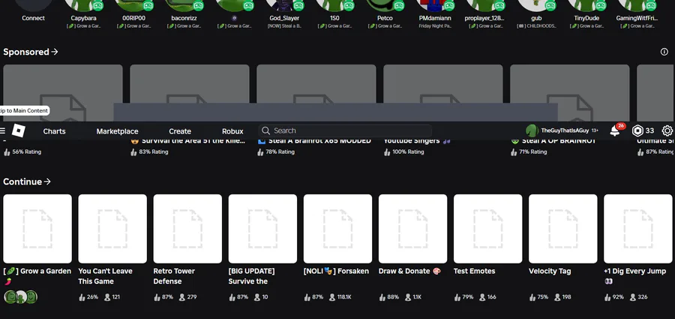Open GamingWitfFri friend profile name
This screenshot has width=675, height=319.
pos(637,18)
